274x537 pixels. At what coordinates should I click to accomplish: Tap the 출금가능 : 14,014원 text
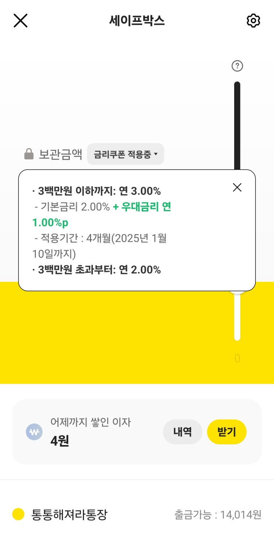point(218,514)
